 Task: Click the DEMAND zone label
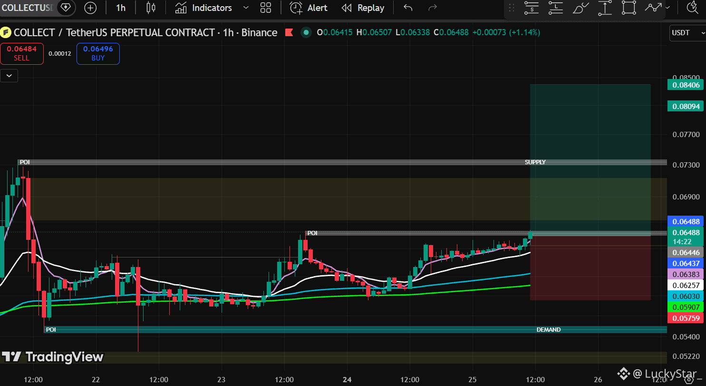[x=549, y=330]
